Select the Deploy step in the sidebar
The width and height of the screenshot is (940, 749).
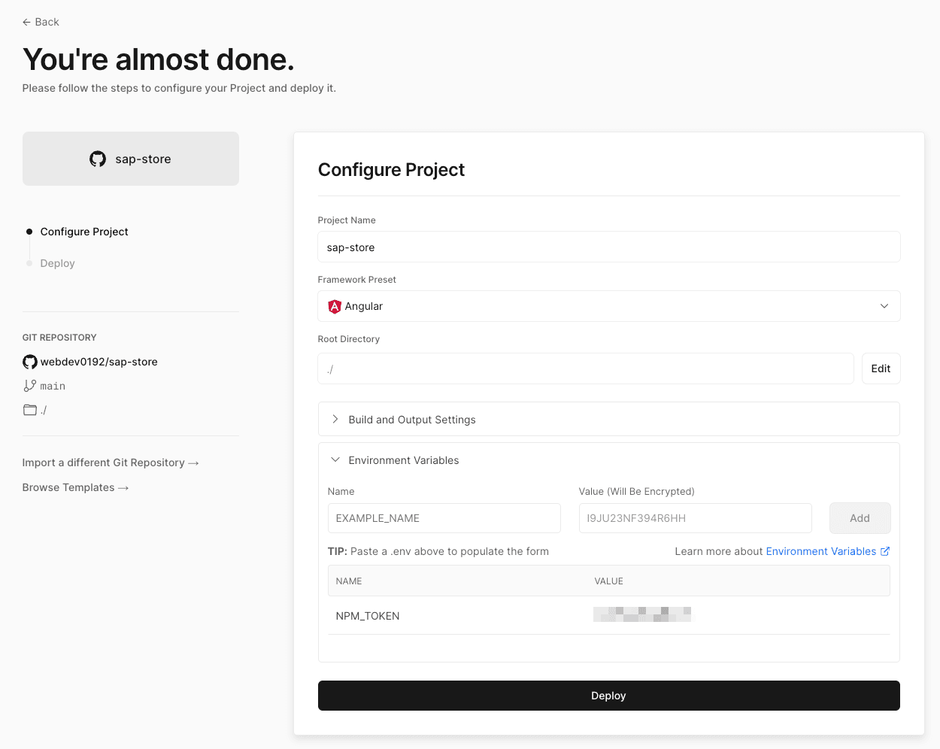pyautogui.click(x=58, y=263)
